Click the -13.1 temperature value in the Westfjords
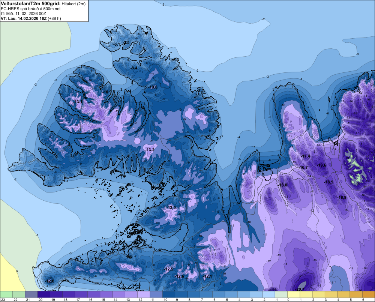This screenshot has height=302, width=375. pyautogui.click(x=78, y=102)
